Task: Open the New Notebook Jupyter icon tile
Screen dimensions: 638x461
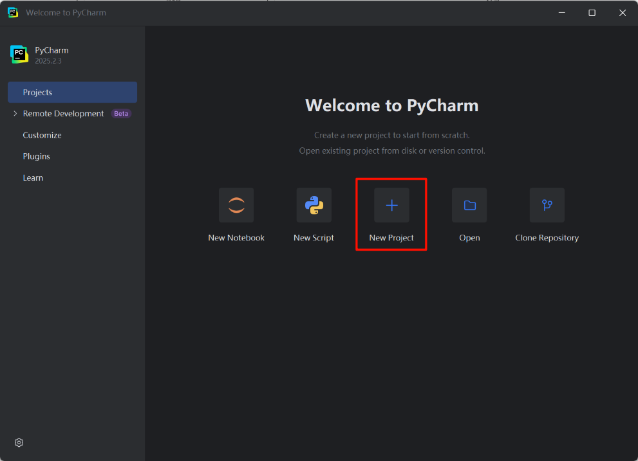Action: pos(236,205)
